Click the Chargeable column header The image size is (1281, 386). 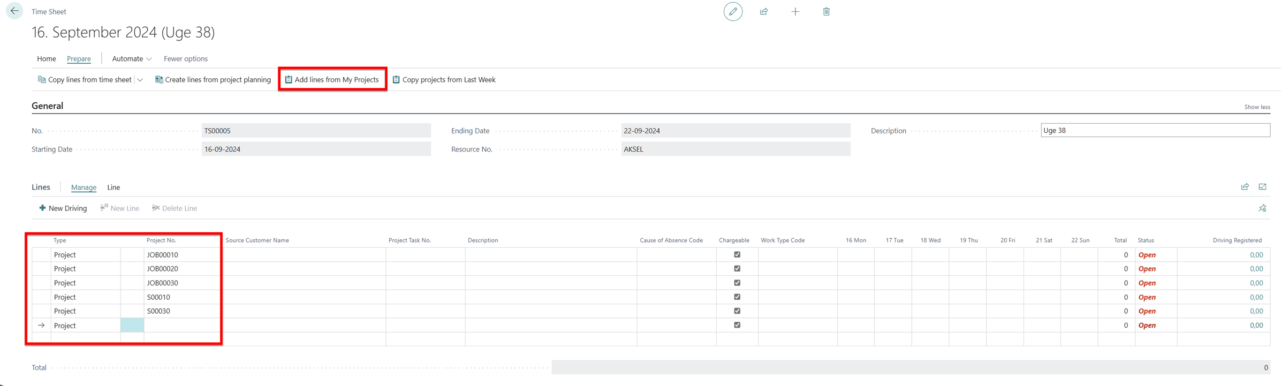734,240
